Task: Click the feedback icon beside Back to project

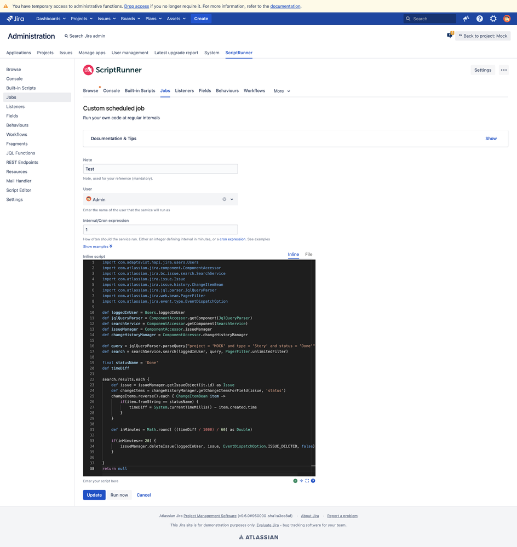Action: [x=450, y=35]
